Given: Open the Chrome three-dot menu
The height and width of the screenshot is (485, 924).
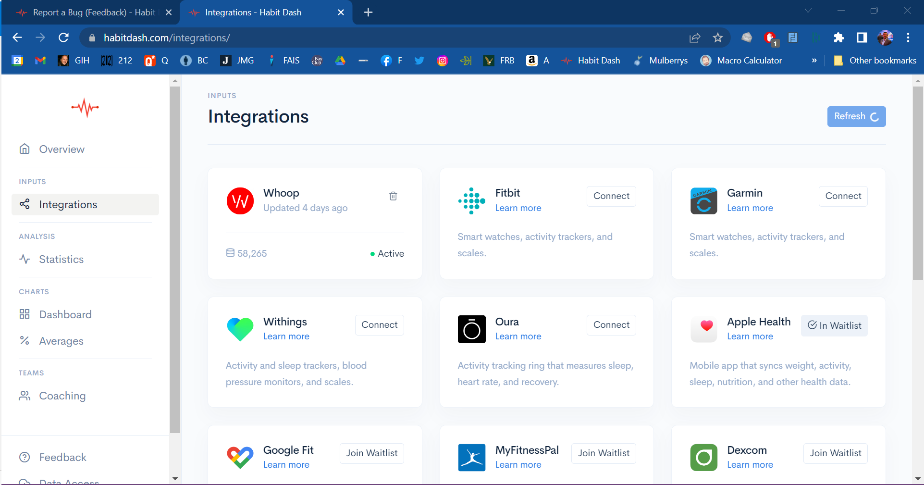Looking at the screenshot, I should (908, 37).
